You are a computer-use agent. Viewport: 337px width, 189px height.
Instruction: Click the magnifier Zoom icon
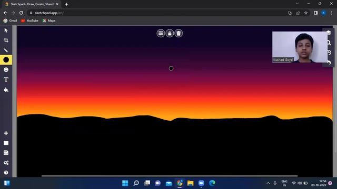coord(329,43)
